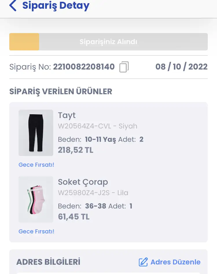Screen dimensions: 217x274
Task: Tap Gece Fırsatı link under Soket Çorap
Action: coord(36,231)
